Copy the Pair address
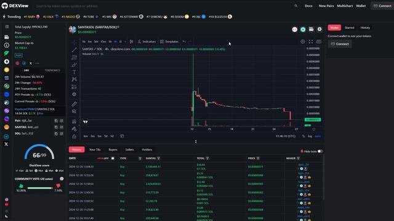Screen dimensions: 394x221 [56, 121]
